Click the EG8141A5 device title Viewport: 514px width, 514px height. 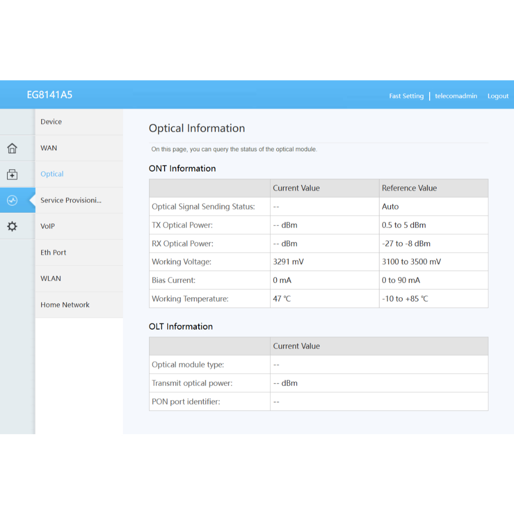click(x=50, y=95)
